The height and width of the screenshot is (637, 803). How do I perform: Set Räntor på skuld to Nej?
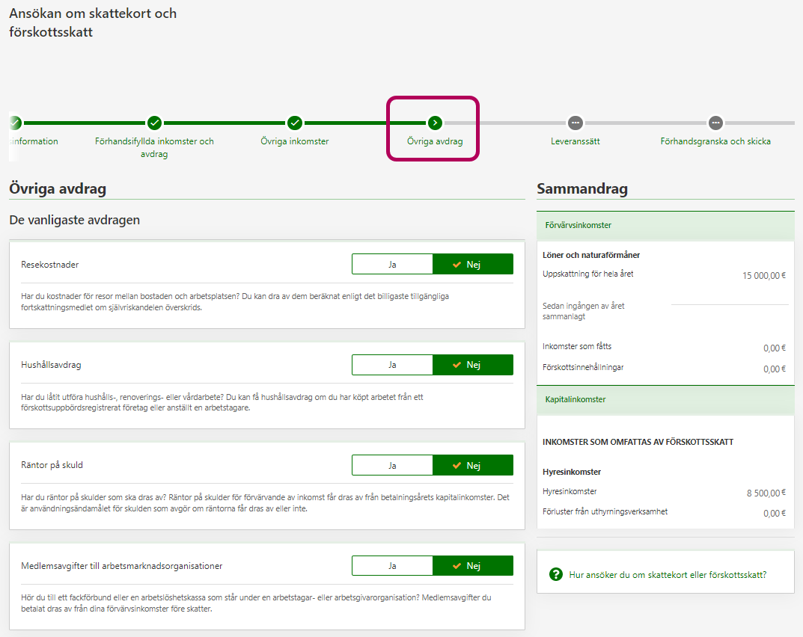click(473, 465)
